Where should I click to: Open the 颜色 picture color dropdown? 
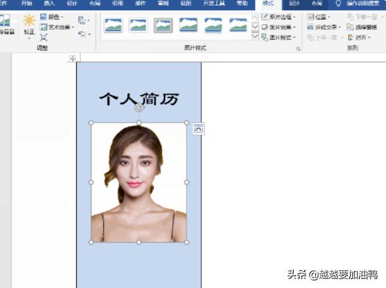click(x=55, y=17)
